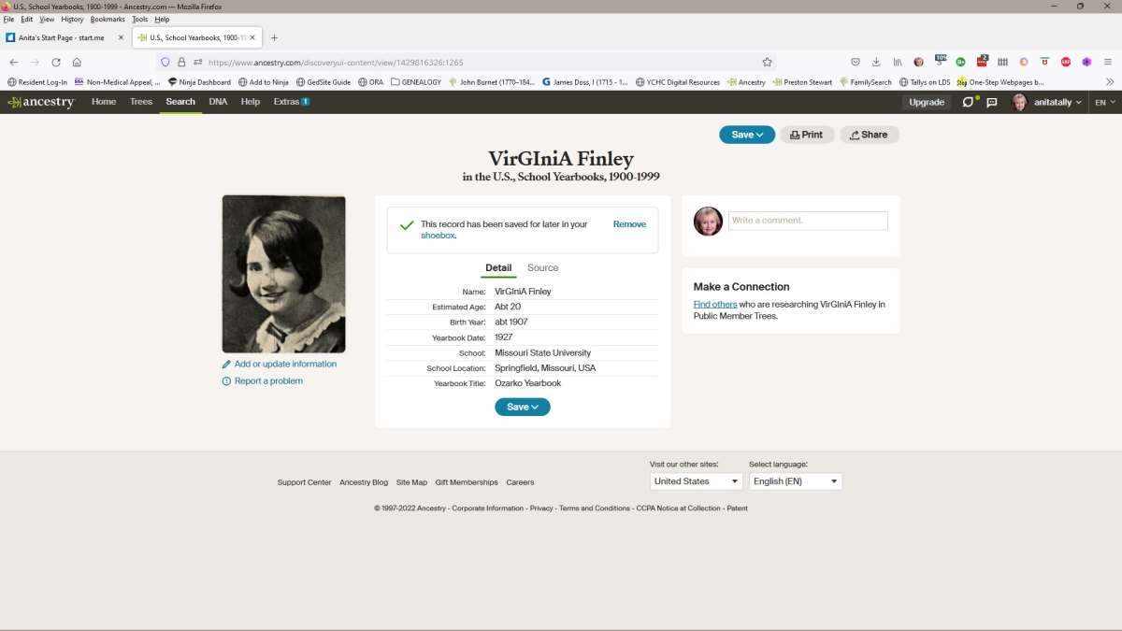Show more bookmarks with the double chevron
Image resolution: width=1122 pixels, height=631 pixels.
pos(1110,81)
